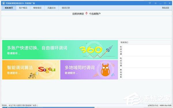This screenshot has width=173, height=108.
Task: Open the 调词记录 tab
Action: (x=66, y=8)
